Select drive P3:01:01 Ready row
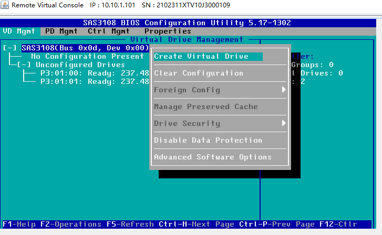 click(x=95, y=81)
